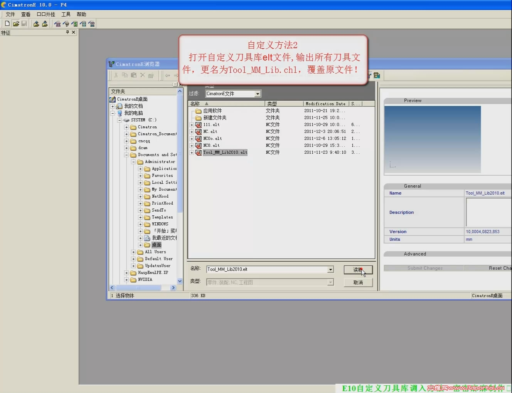Select the NVIDIA folder in tree

145,280
